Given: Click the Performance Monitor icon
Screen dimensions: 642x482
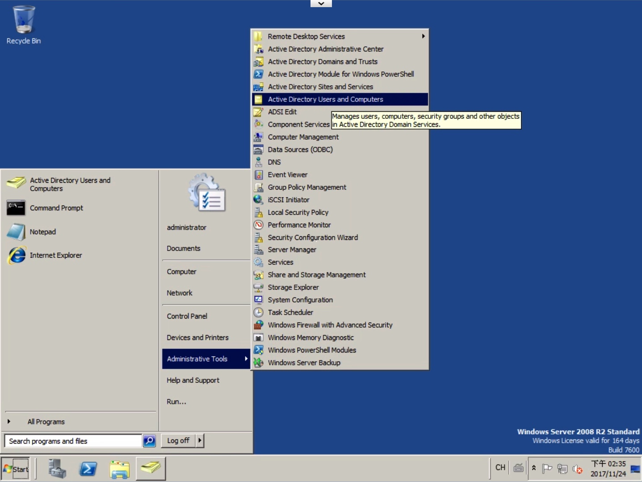Looking at the screenshot, I should pos(258,225).
